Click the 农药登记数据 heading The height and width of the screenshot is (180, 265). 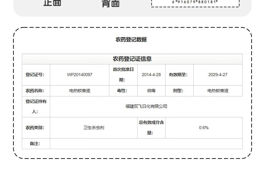click(x=131, y=40)
